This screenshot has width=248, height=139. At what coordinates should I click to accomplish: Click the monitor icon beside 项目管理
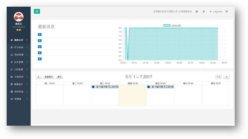coord(12,55)
